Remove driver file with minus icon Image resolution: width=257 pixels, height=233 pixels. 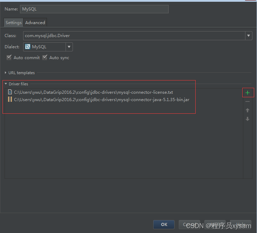(x=248, y=101)
